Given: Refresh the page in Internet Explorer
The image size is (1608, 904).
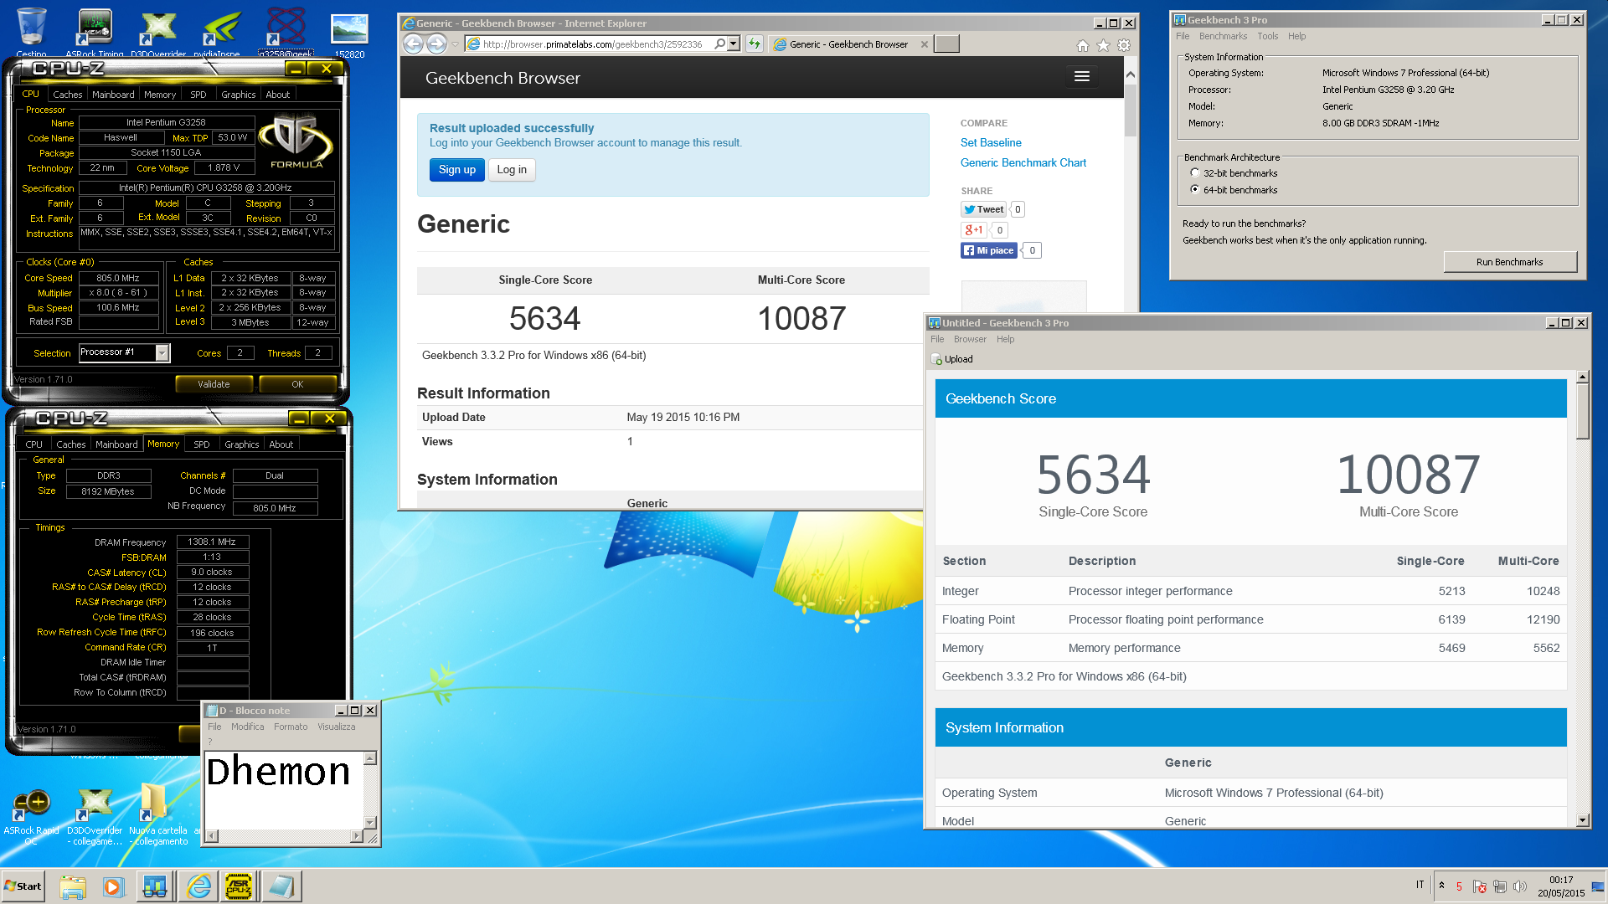Looking at the screenshot, I should pyautogui.click(x=755, y=44).
